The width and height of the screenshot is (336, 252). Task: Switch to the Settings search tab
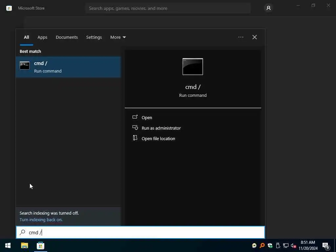tap(94, 37)
